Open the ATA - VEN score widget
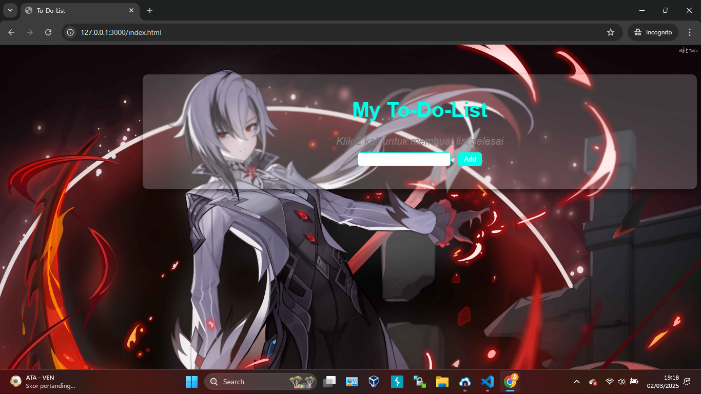This screenshot has height=394, width=701. coord(43,382)
